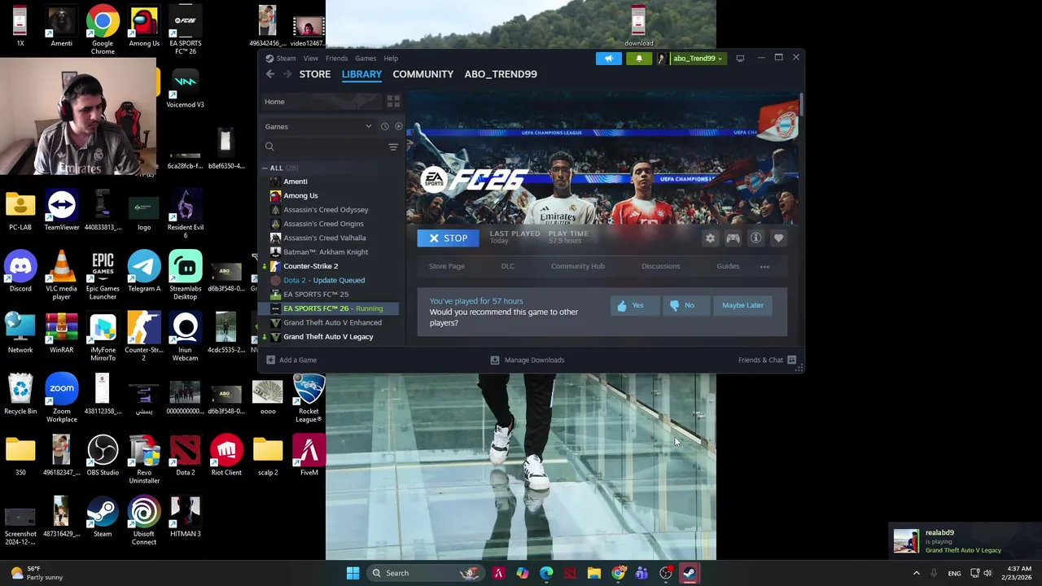
Task: Open the Community Hub link
Action: point(578,266)
